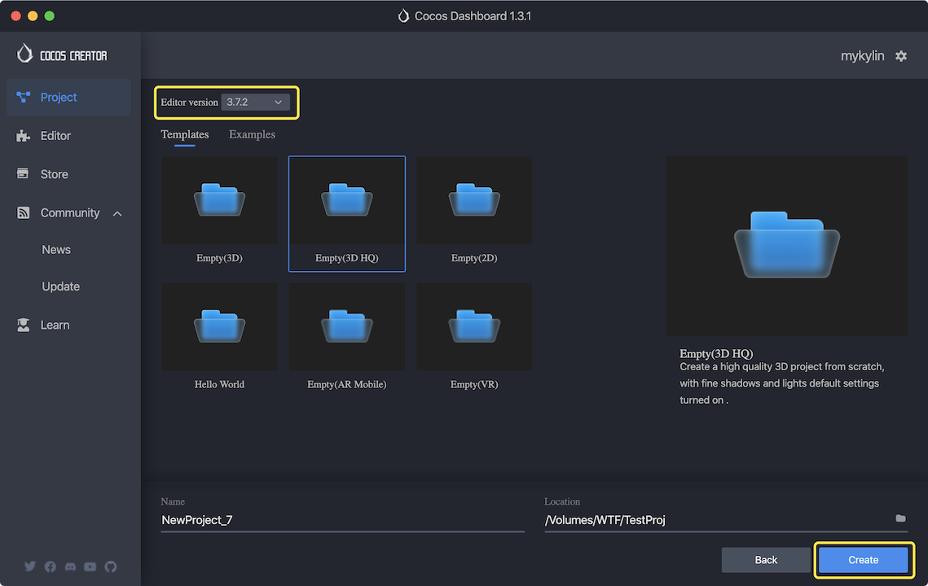Switch to the Examples tab

[x=251, y=134]
